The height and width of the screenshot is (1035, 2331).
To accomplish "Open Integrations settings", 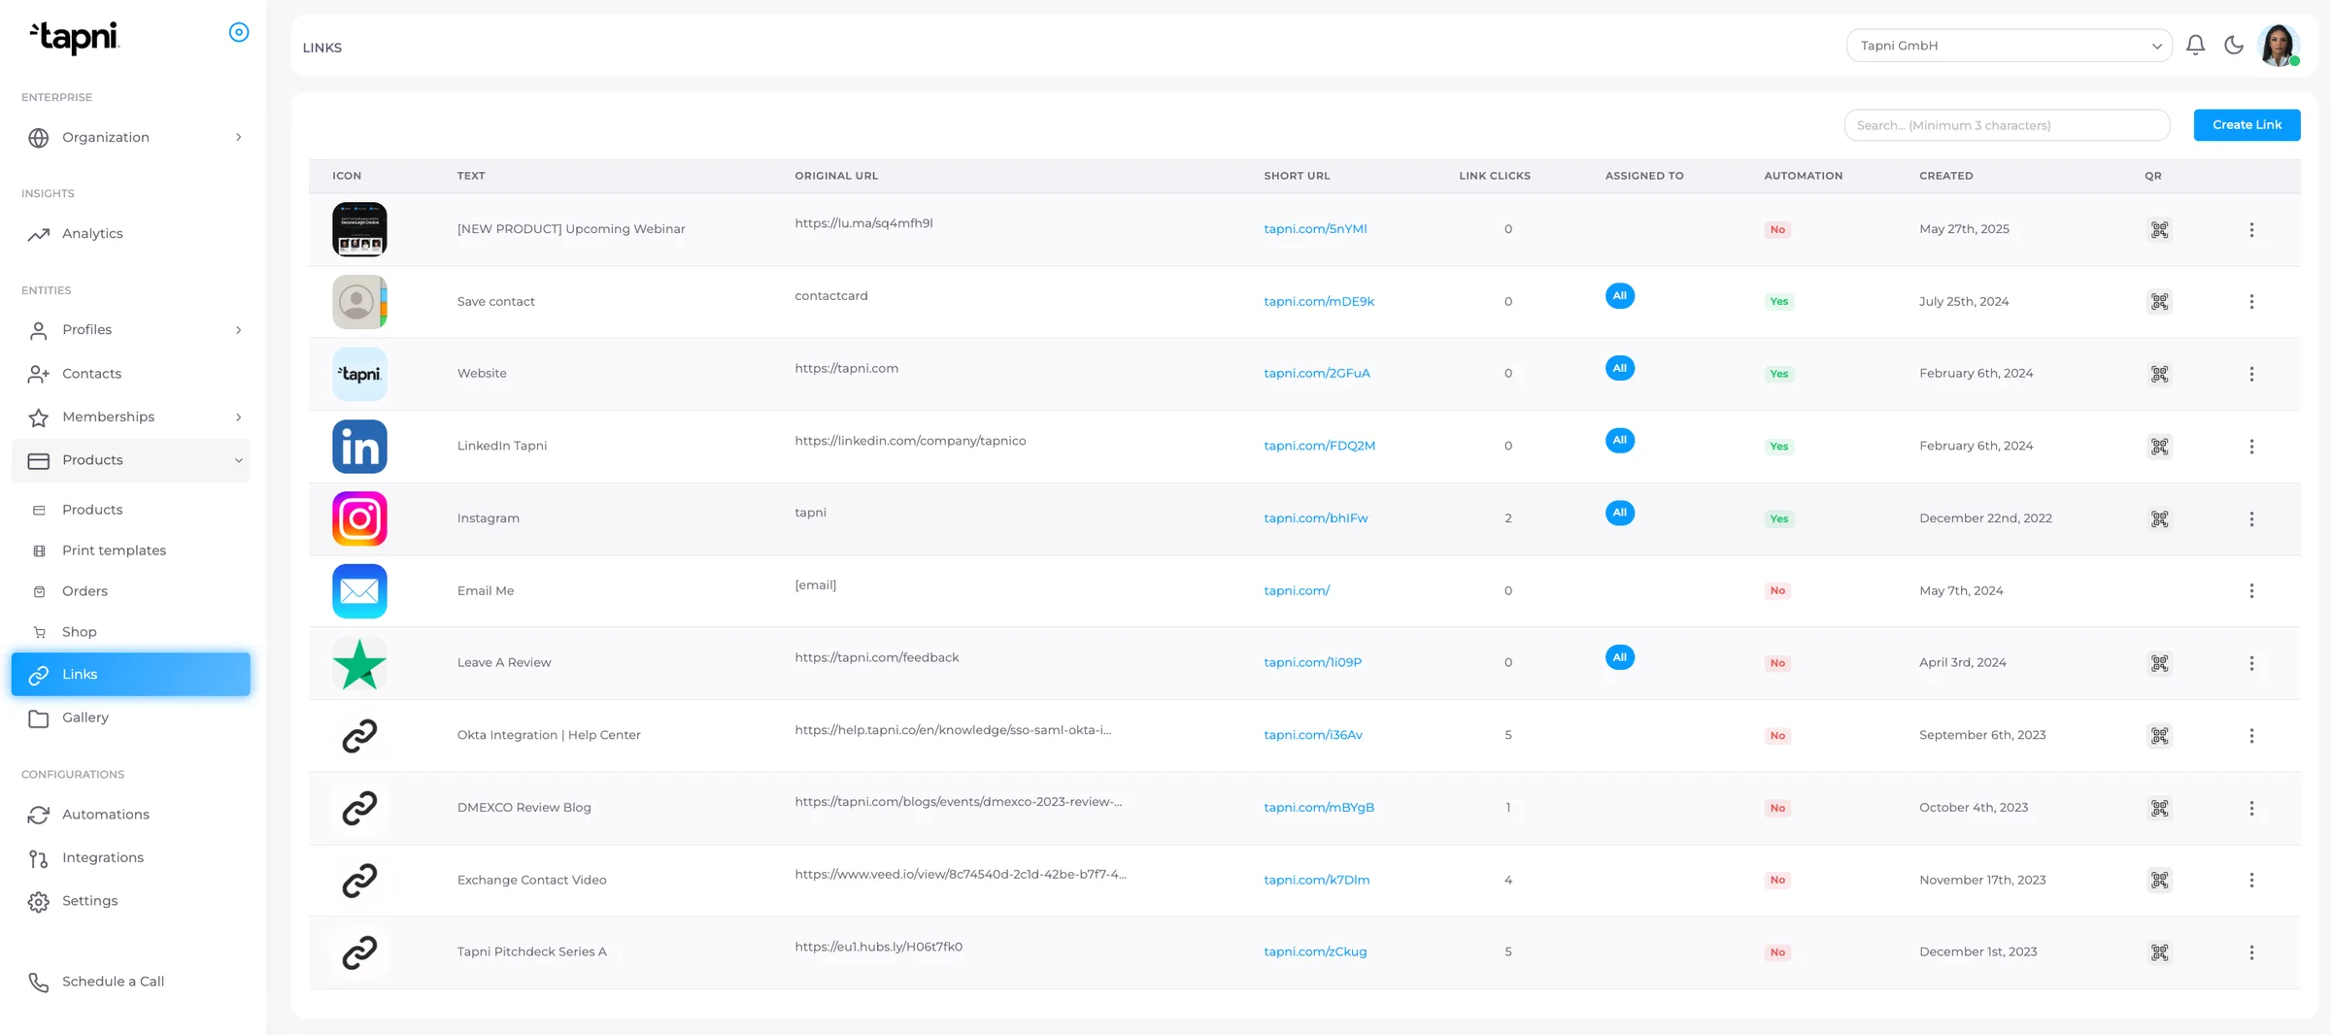I will click(131, 857).
